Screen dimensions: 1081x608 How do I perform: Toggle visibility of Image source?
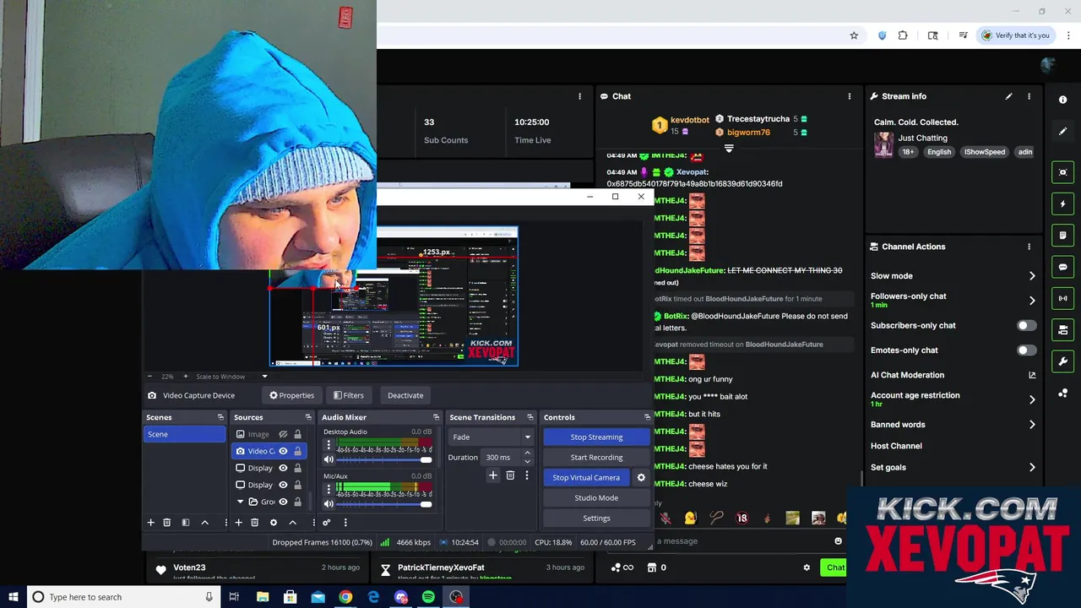tap(283, 434)
